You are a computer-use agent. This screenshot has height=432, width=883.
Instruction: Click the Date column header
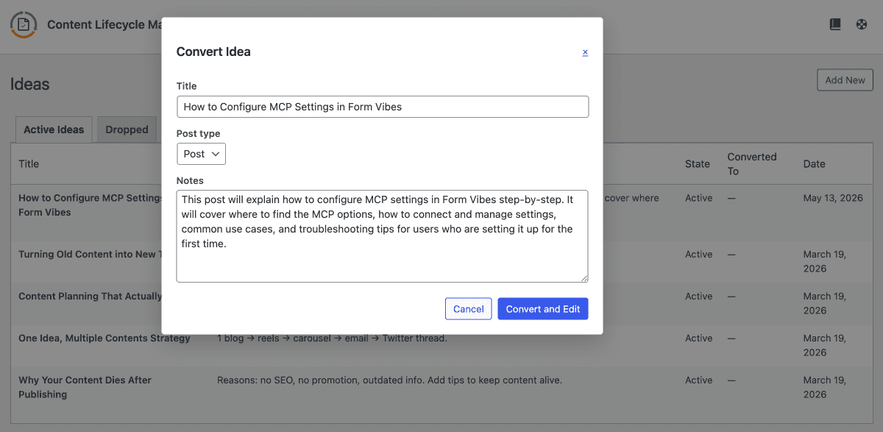click(815, 164)
